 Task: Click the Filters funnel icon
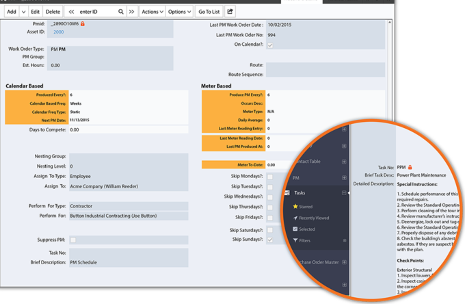tap(295, 240)
